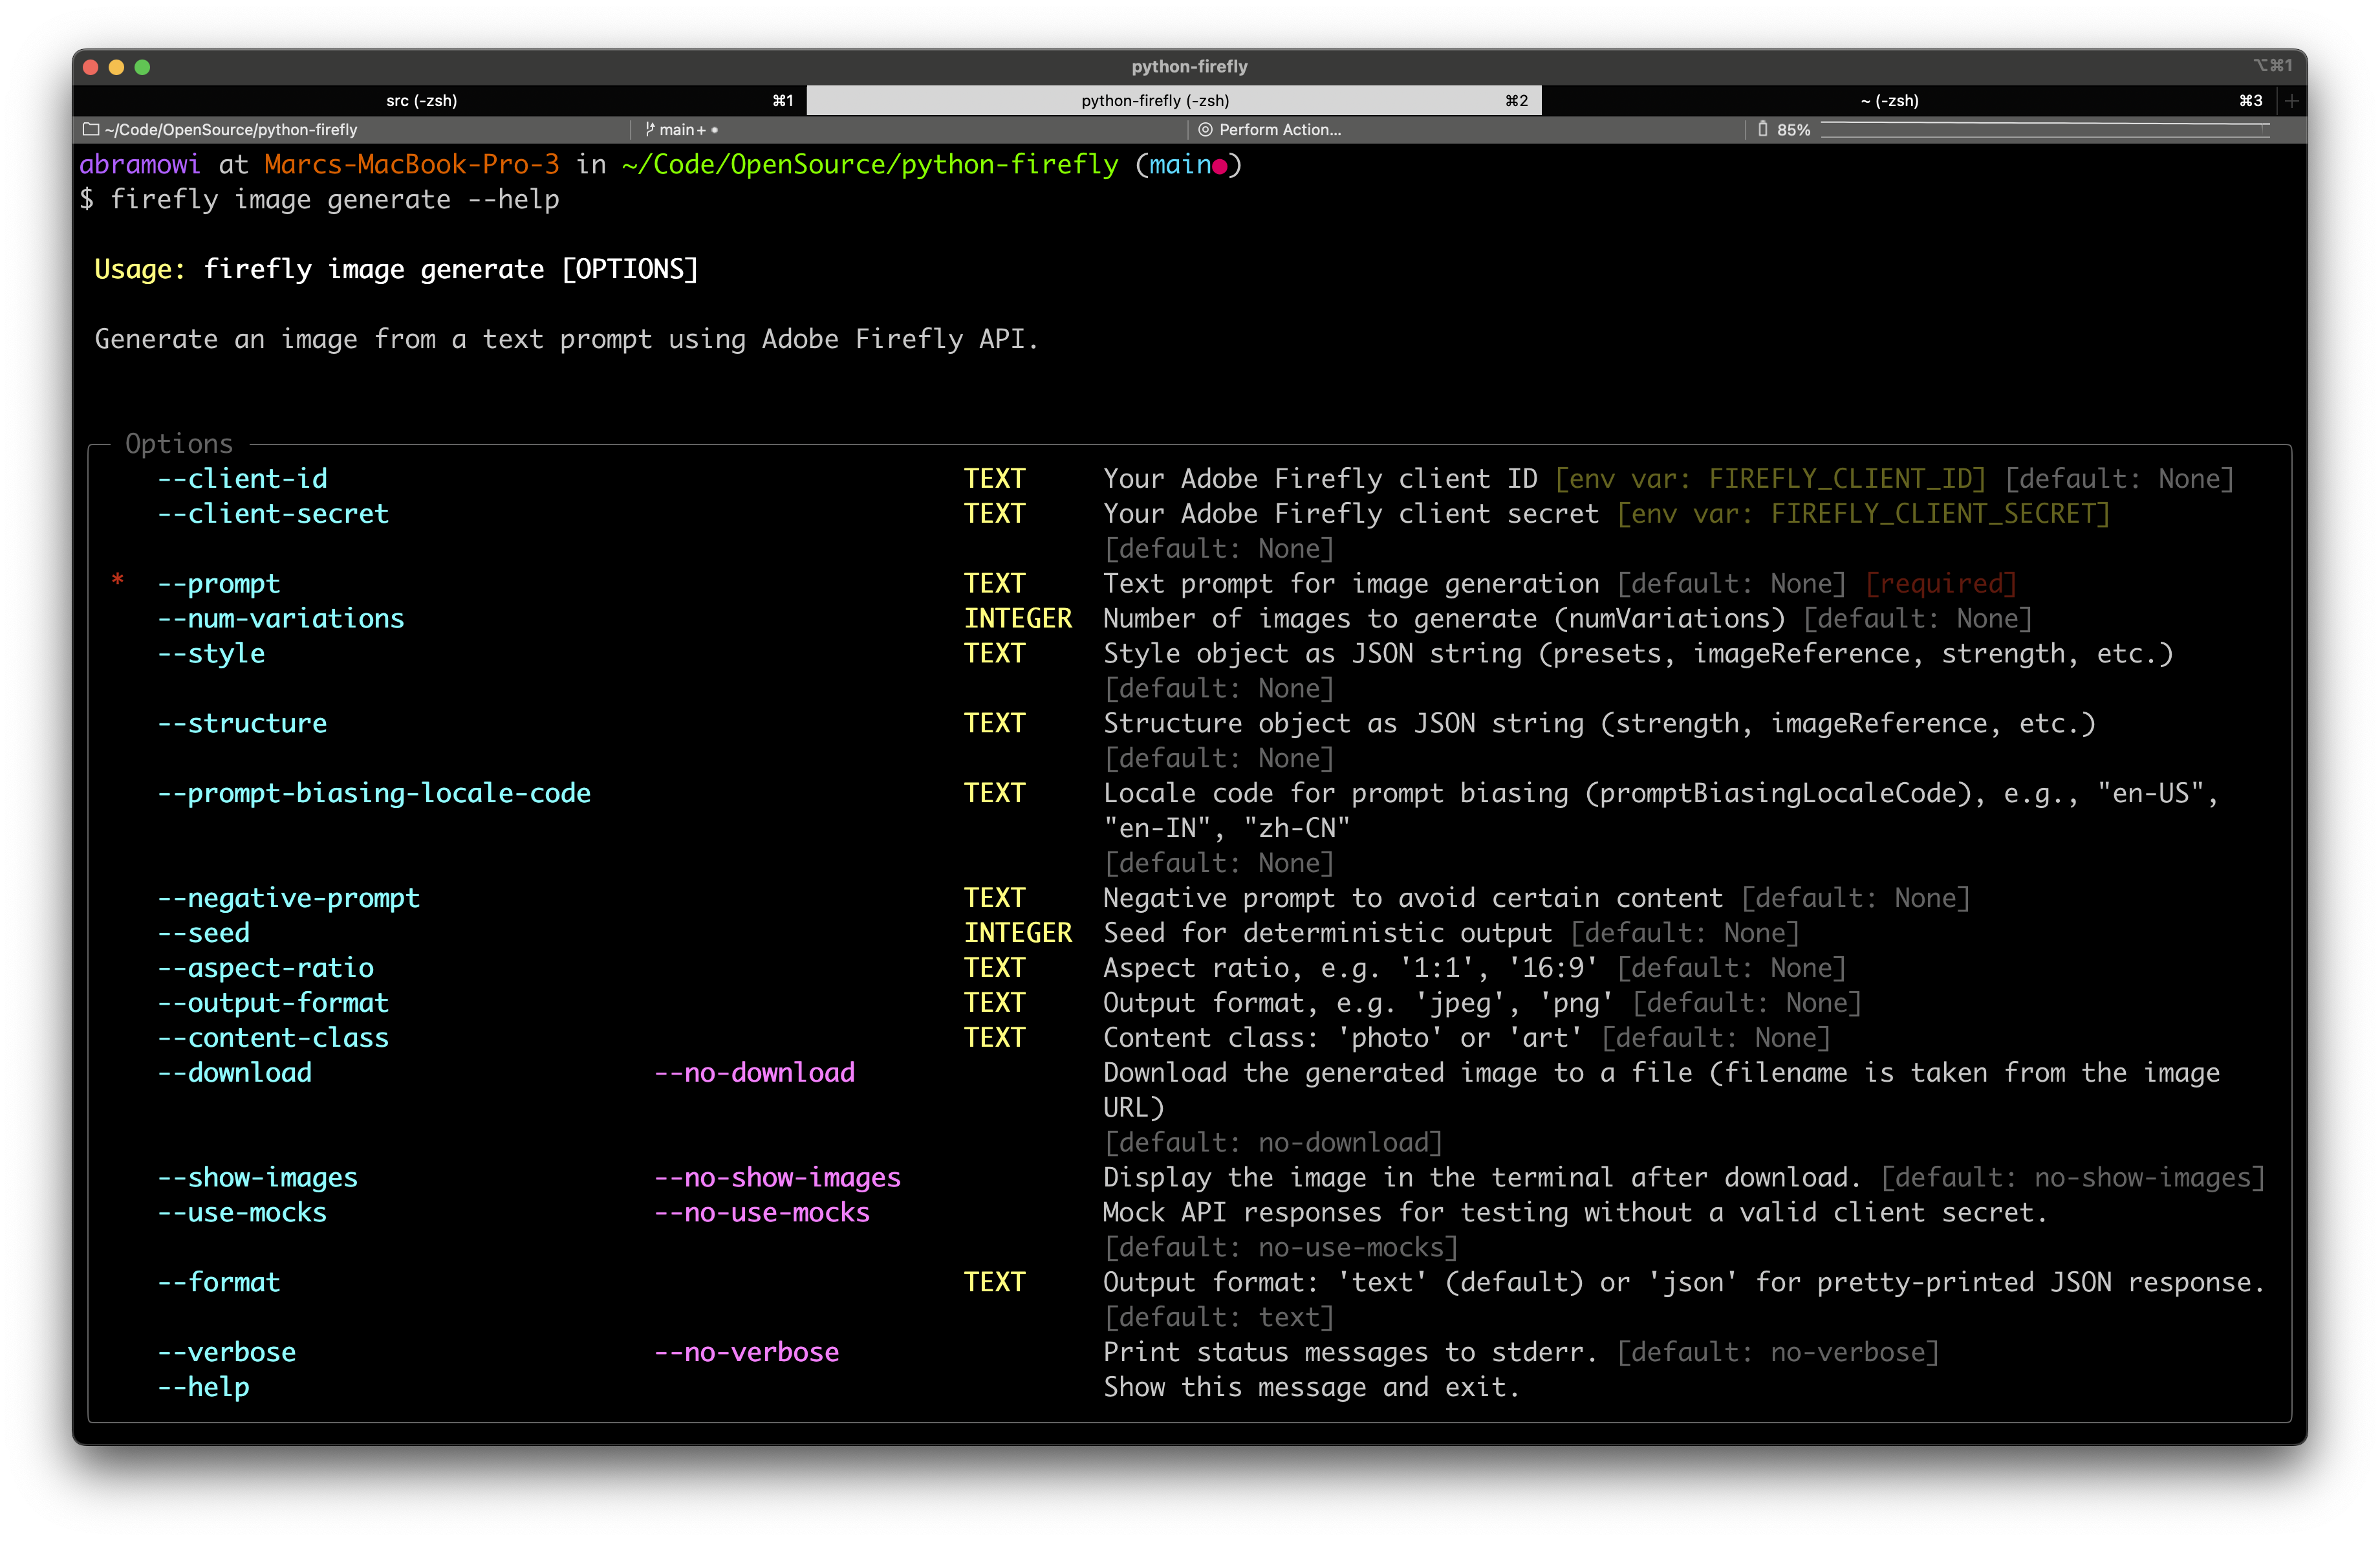
Task: Click the '--help' option
Action: [x=204, y=1388]
